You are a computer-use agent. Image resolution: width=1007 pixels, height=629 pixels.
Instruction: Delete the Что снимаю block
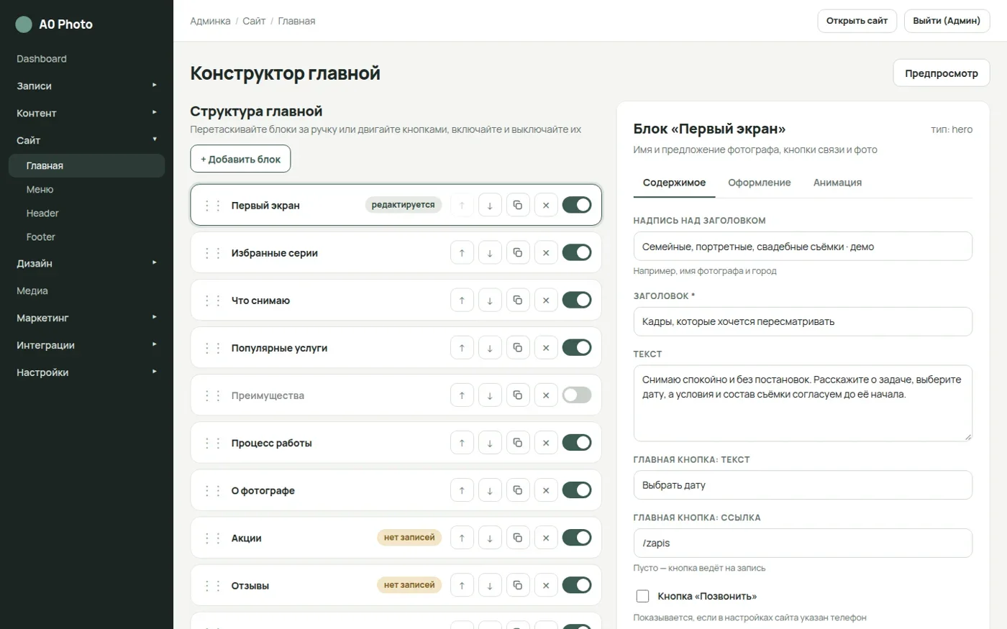point(546,300)
